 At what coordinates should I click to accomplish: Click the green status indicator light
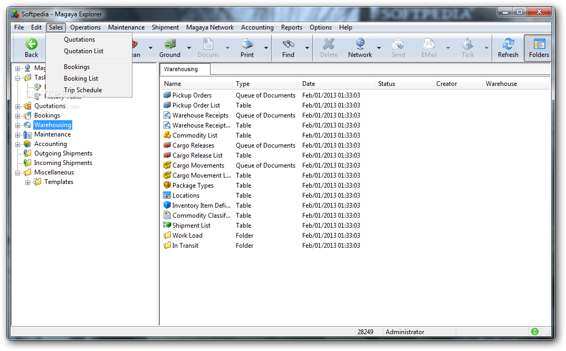535,331
